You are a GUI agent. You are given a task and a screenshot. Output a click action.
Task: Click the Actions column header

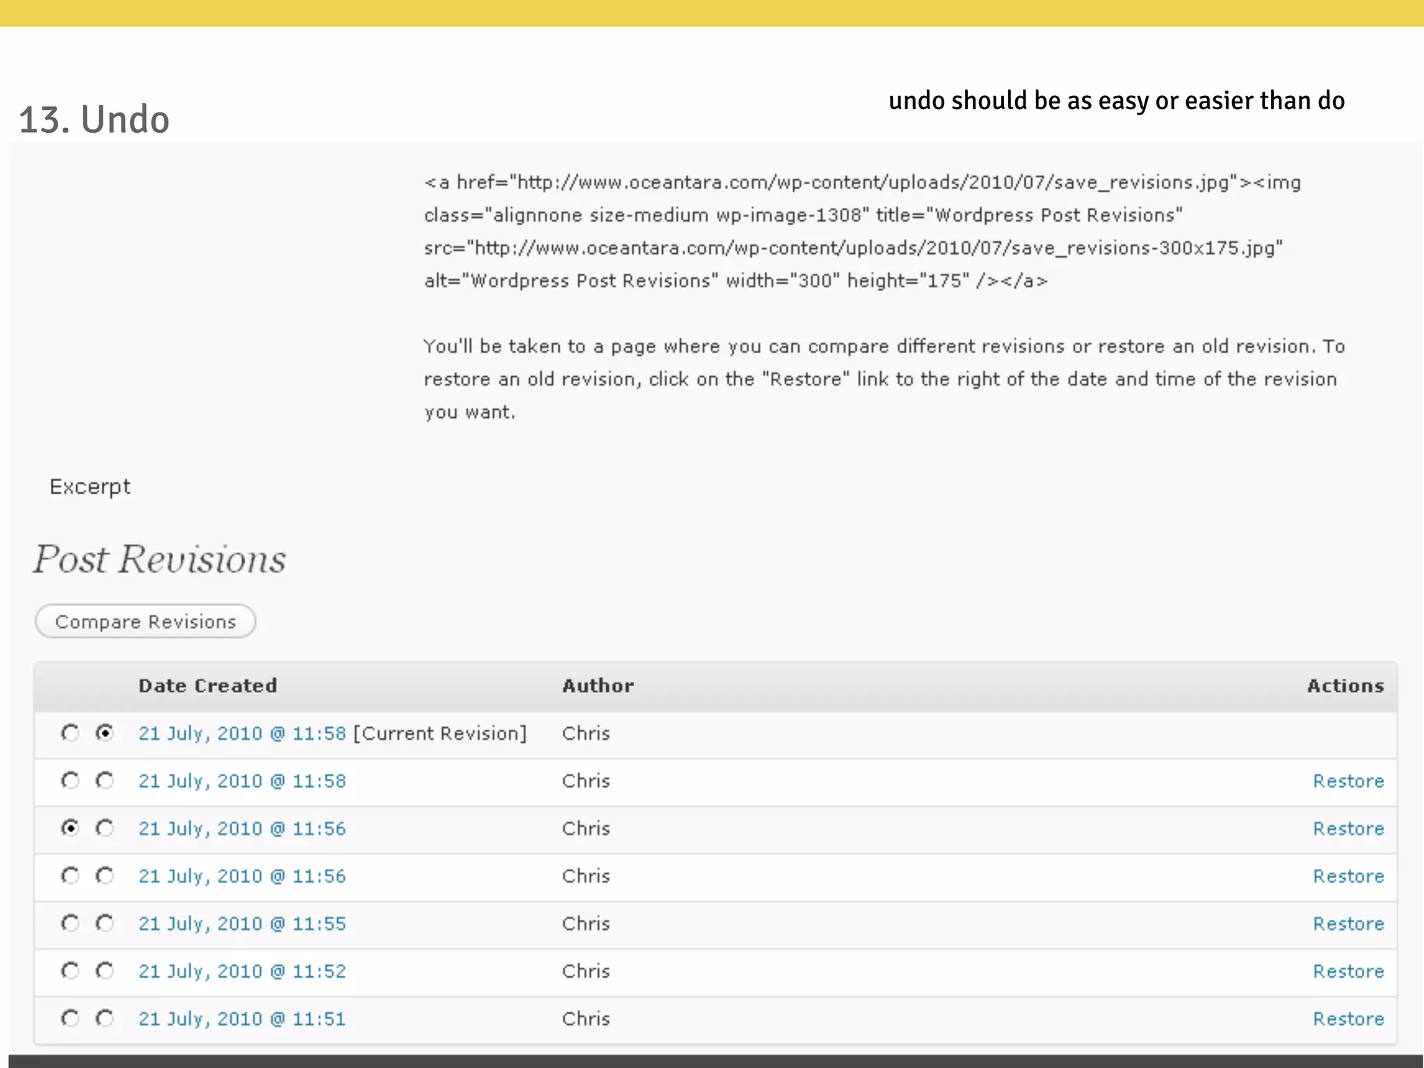[x=1345, y=686]
